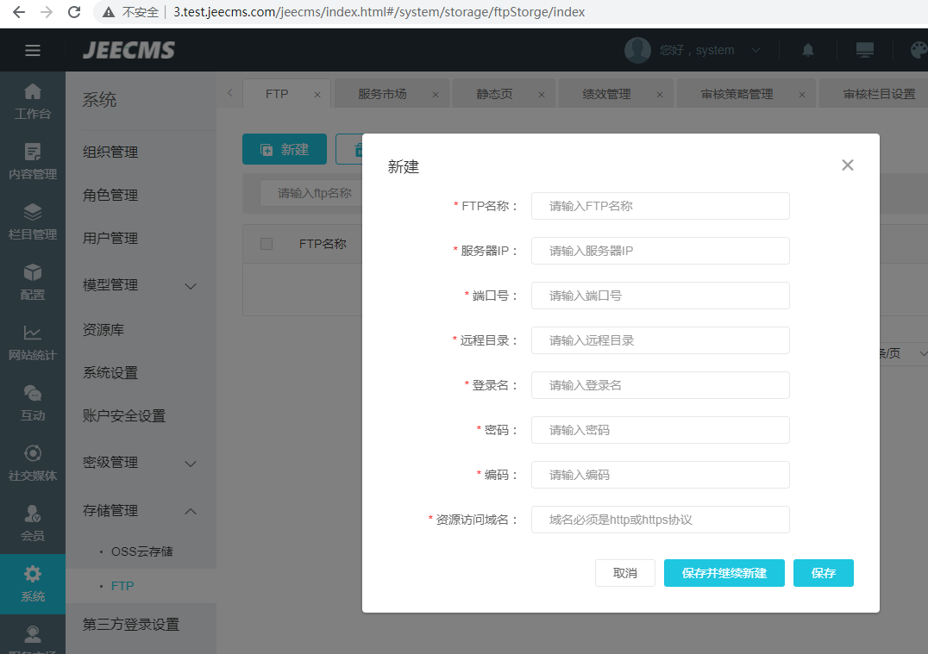Expand the 密级管理 submenu
This screenshot has width=928, height=654.
(191, 464)
